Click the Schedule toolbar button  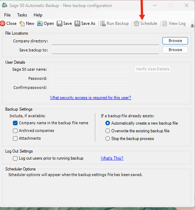[x=146, y=23]
